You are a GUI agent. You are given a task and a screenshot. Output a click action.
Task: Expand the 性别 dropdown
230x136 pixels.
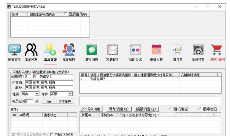tap(37, 94)
